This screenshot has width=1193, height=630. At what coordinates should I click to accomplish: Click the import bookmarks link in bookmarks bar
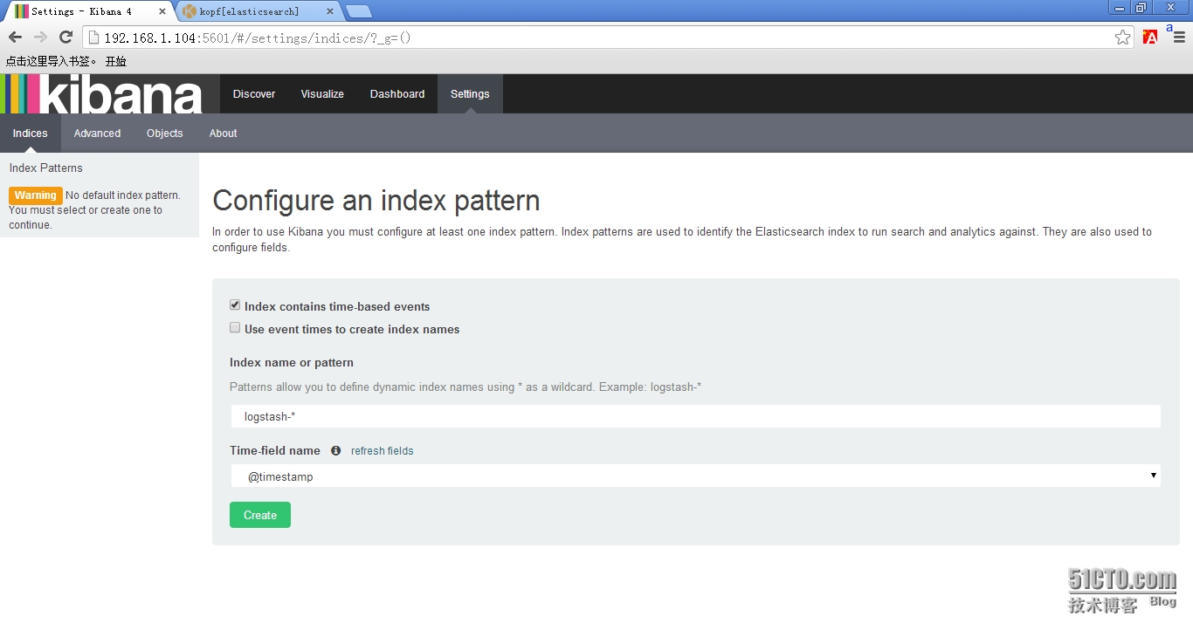click(52, 61)
